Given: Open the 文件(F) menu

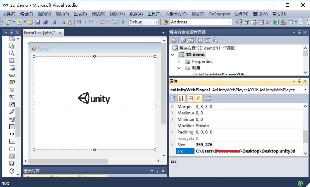Looking at the screenshot, I should (x=9, y=14).
